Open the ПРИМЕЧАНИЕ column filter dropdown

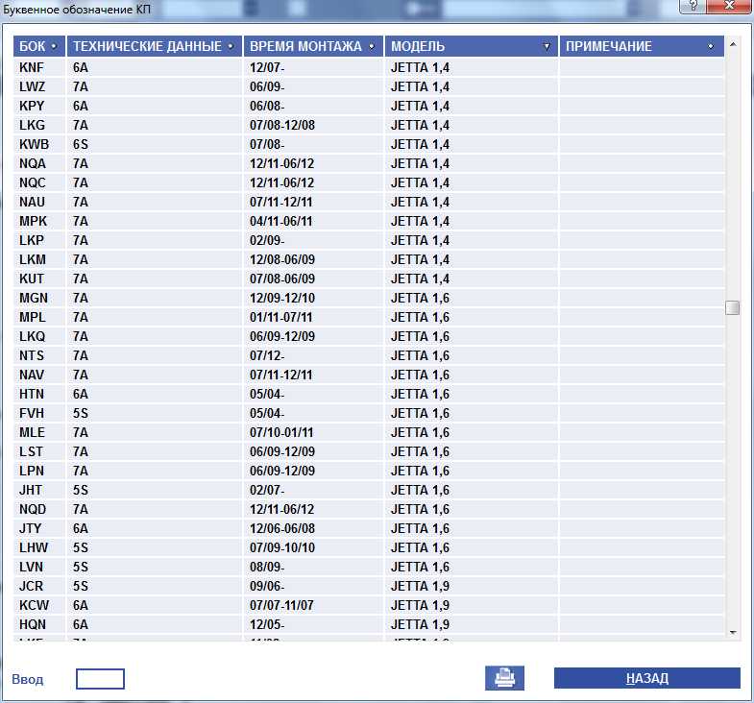711,47
